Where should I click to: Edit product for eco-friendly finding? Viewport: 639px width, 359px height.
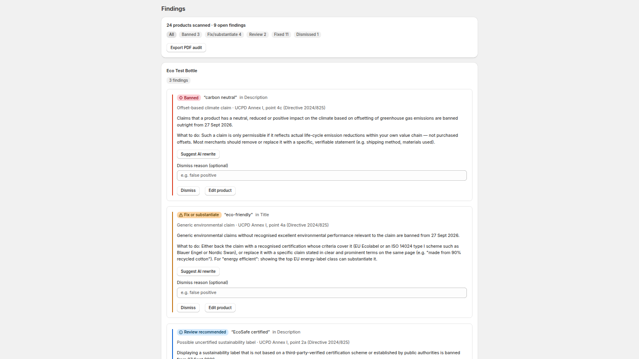click(220, 308)
